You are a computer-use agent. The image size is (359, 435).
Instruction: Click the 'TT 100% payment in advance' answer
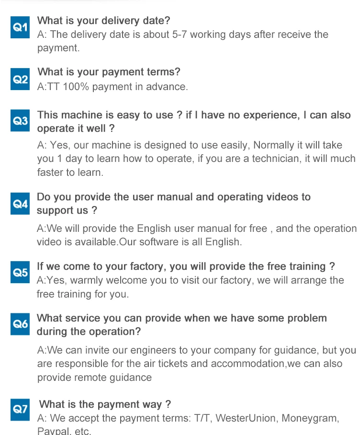[x=112, y=87]
